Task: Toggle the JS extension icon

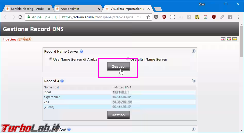Action: pyautogui.click(x=197, y=17)
